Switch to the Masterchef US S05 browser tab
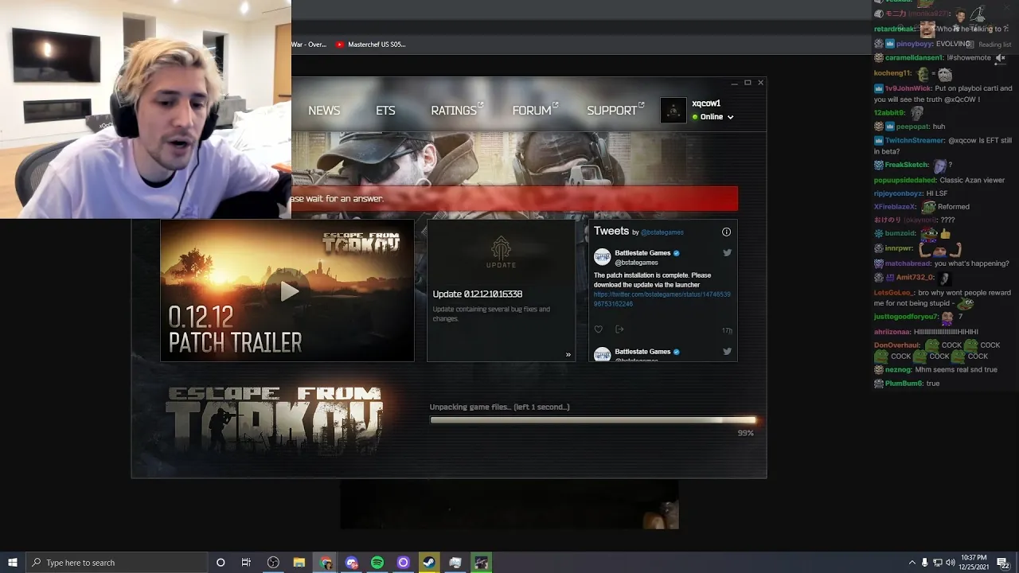 371,45
